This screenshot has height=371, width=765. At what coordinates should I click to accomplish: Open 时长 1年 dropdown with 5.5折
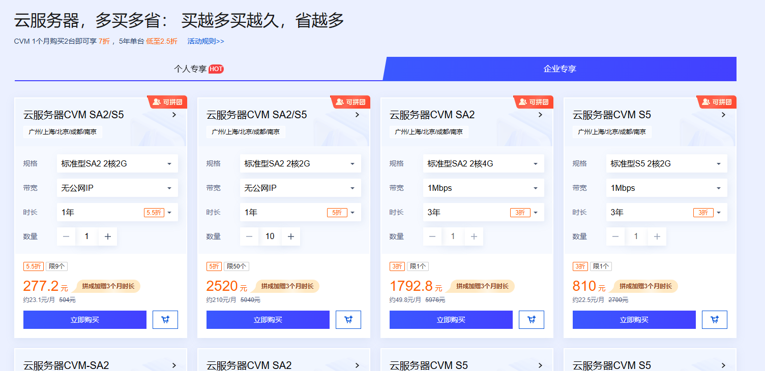pyautogui.click(x=117, y=212)
